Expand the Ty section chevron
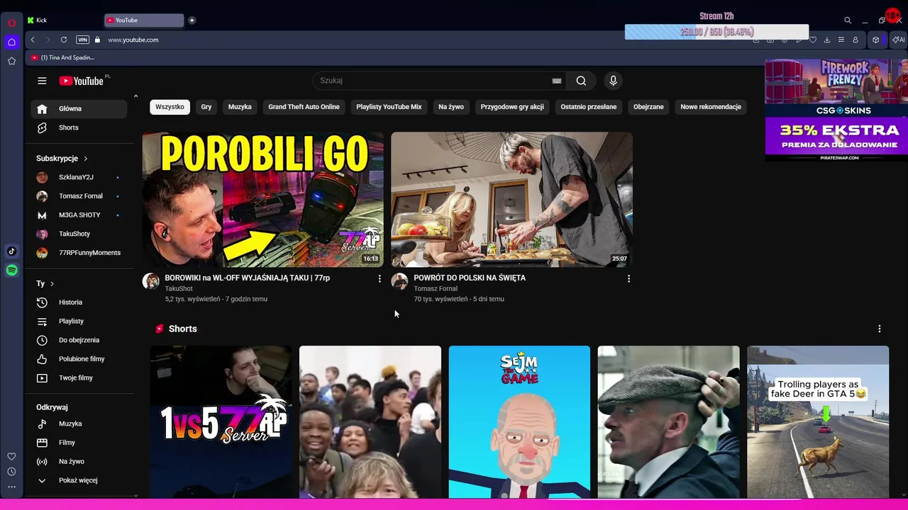Image resolution: width=908 pixels, height=510 pixels. pyautogui.click(x=52, y=283)
